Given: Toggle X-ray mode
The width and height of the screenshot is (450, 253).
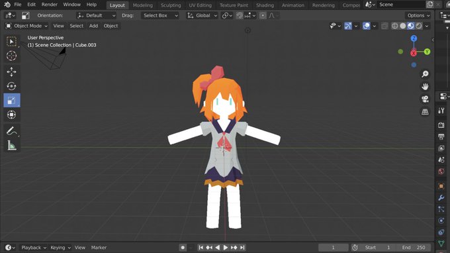Looking at the screenshot, I should coord(384,26).
